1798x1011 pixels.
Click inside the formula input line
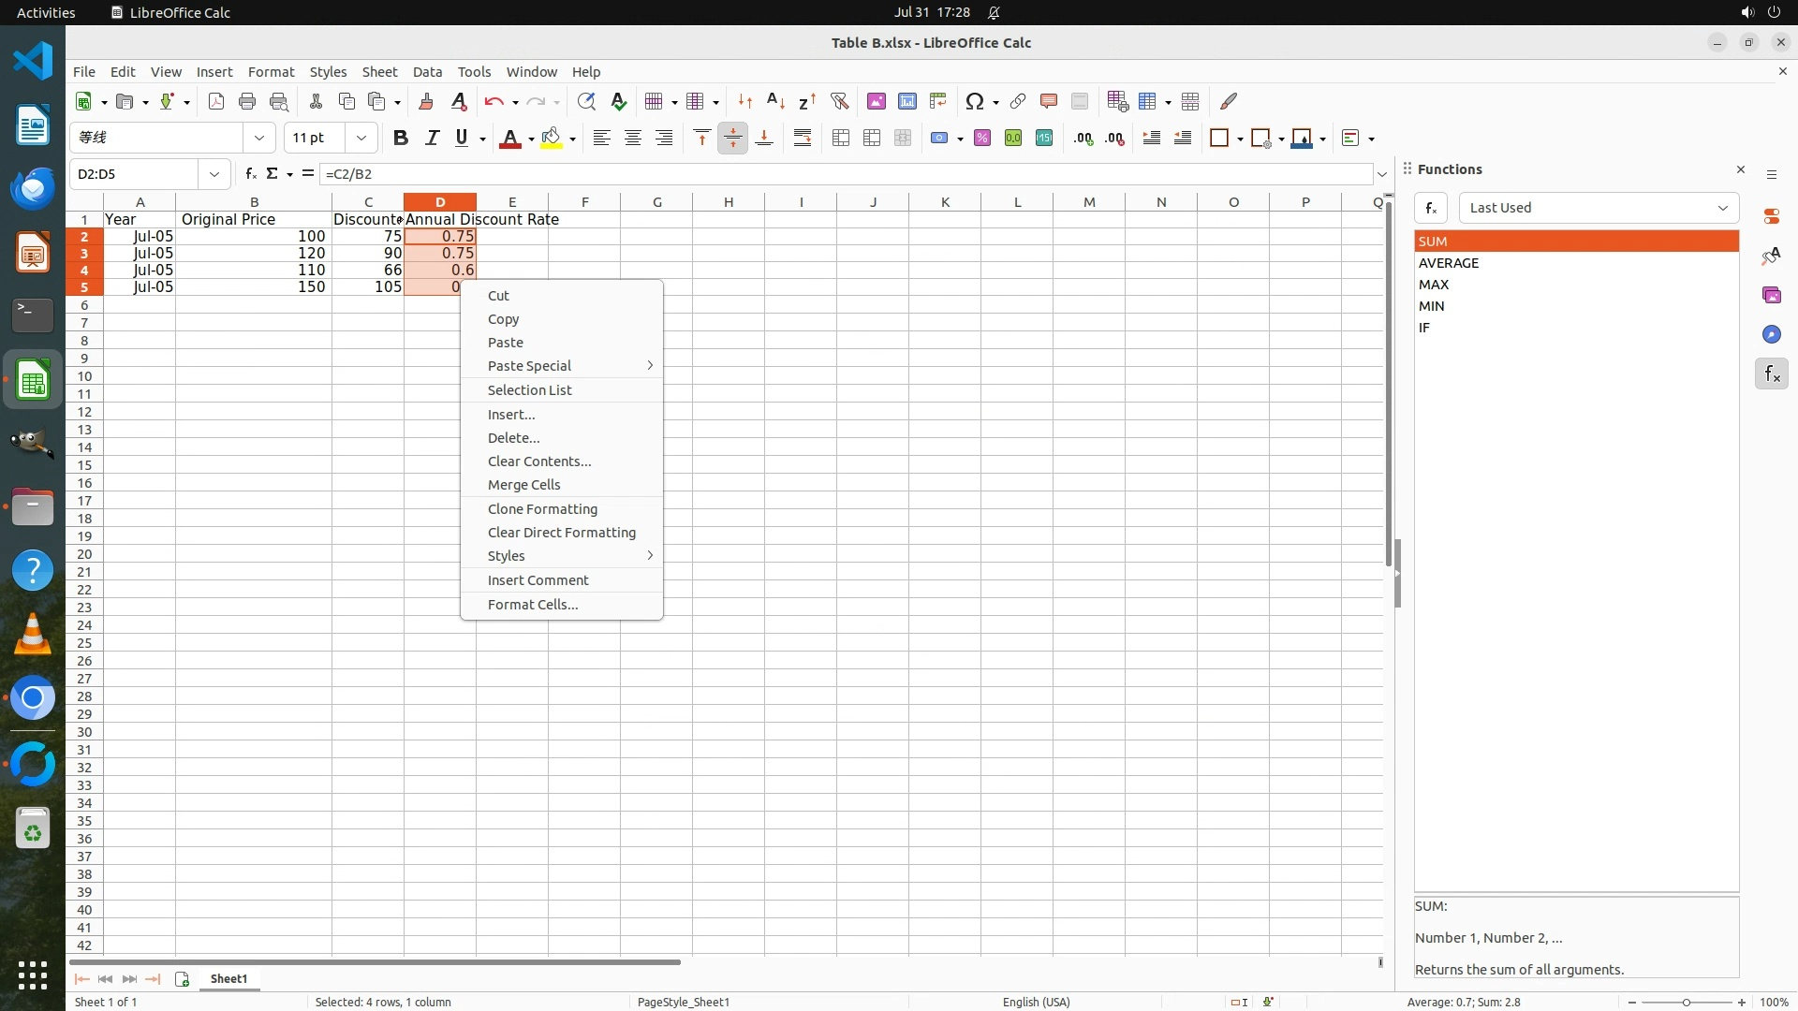(843, 174)
